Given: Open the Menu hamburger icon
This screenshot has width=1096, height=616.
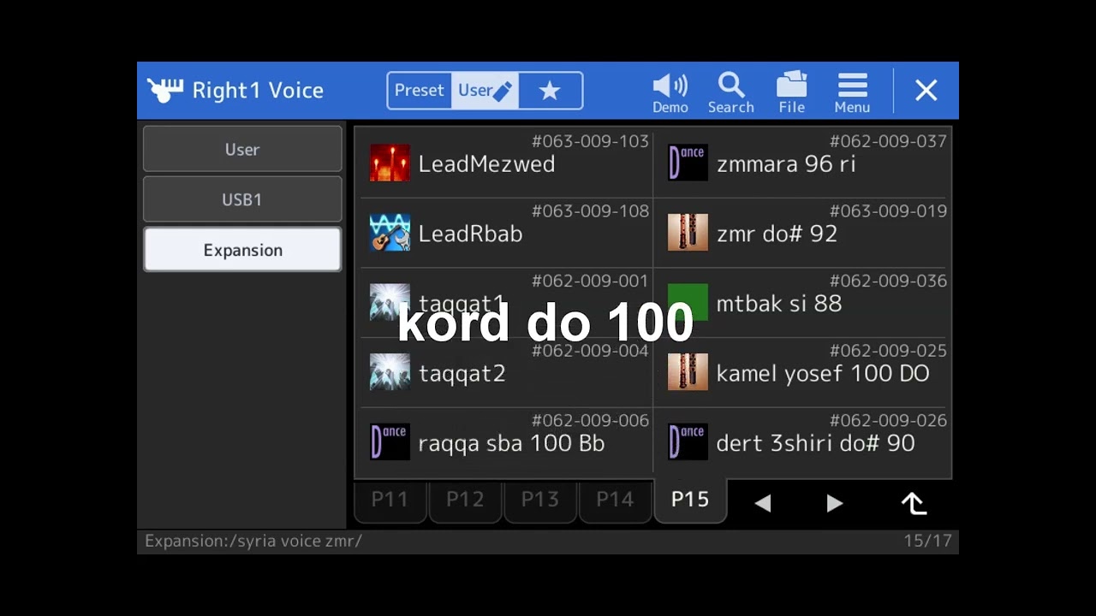Looking at the screenshot, I should point(852,92).
